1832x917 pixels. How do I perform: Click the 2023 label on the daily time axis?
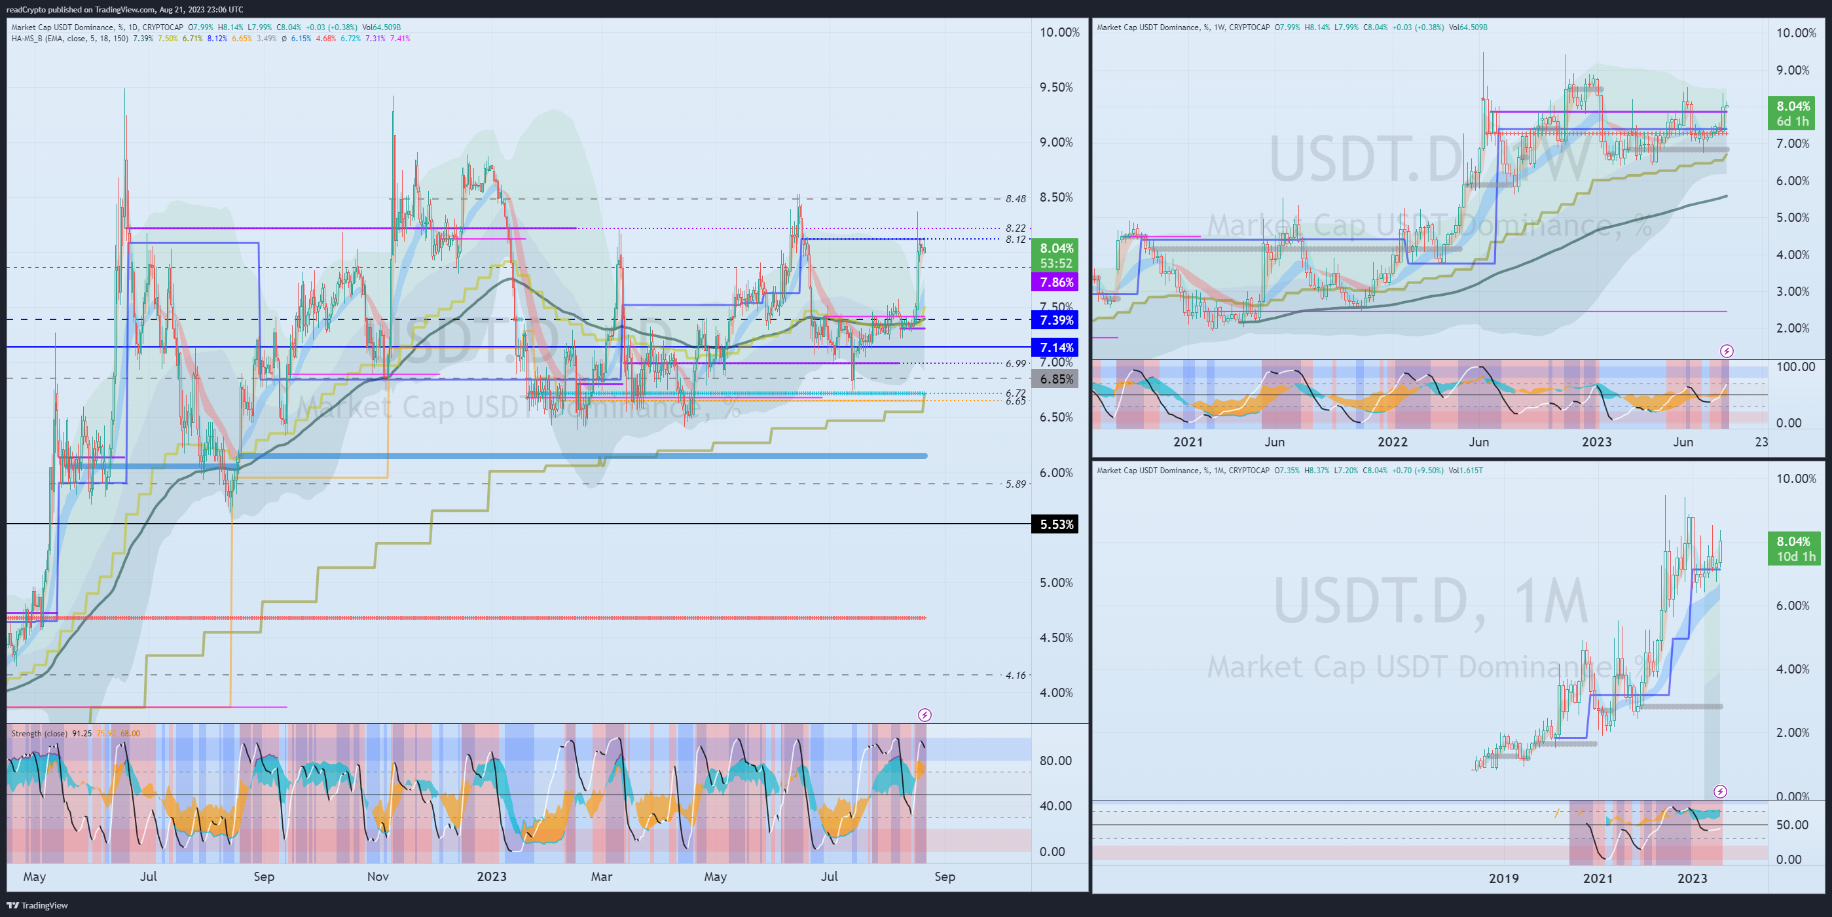pyautogui.click(x=492, y=876)
